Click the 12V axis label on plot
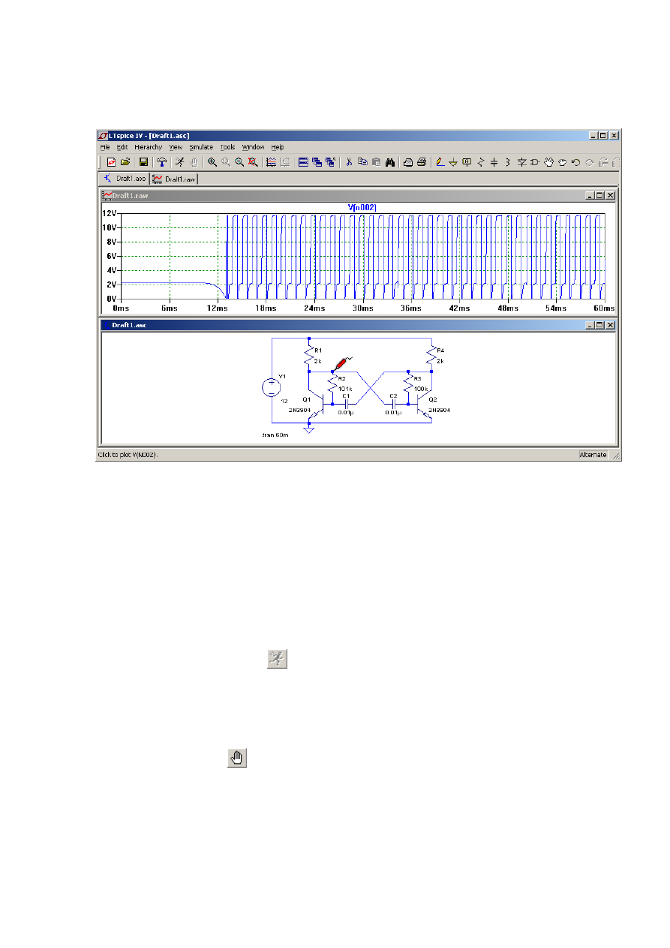The image size is (670, 948). pyautogui.click(x=109, y=213)
